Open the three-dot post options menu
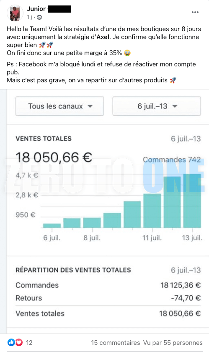The image size is (209, 352). [195, 12]
